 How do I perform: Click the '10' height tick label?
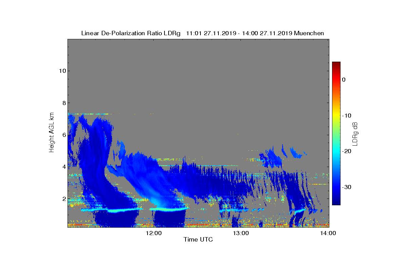[62, 71]
